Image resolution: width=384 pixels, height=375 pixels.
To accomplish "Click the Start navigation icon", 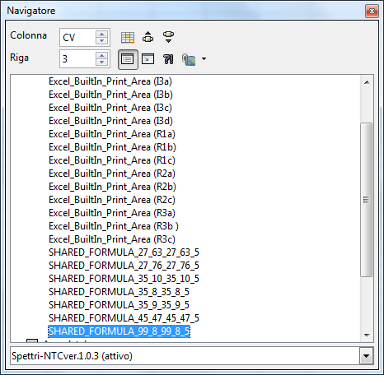I will coord(148,37).
